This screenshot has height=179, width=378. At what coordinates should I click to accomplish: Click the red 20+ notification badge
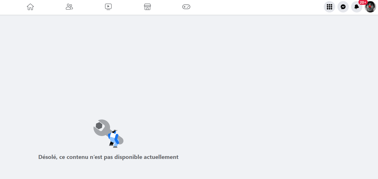tap(363, 2)
